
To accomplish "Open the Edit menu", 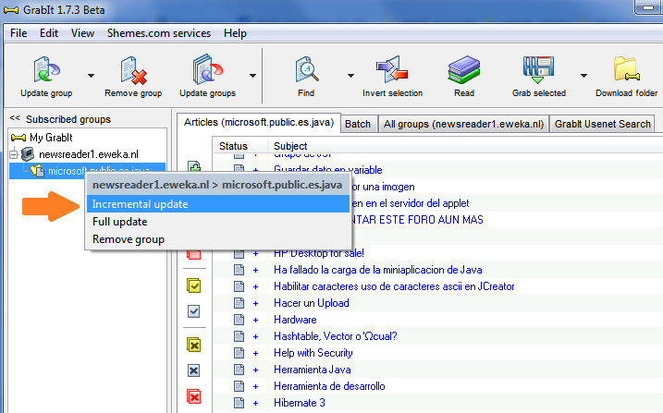I will [49, 33].
